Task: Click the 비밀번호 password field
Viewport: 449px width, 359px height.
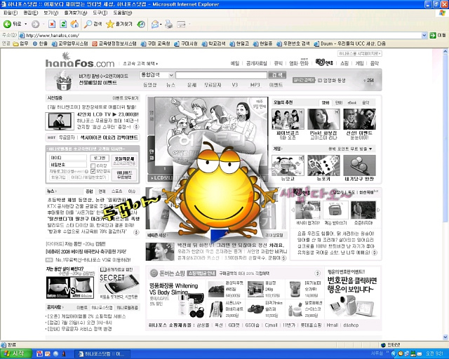Action: (x=68, y=165)
